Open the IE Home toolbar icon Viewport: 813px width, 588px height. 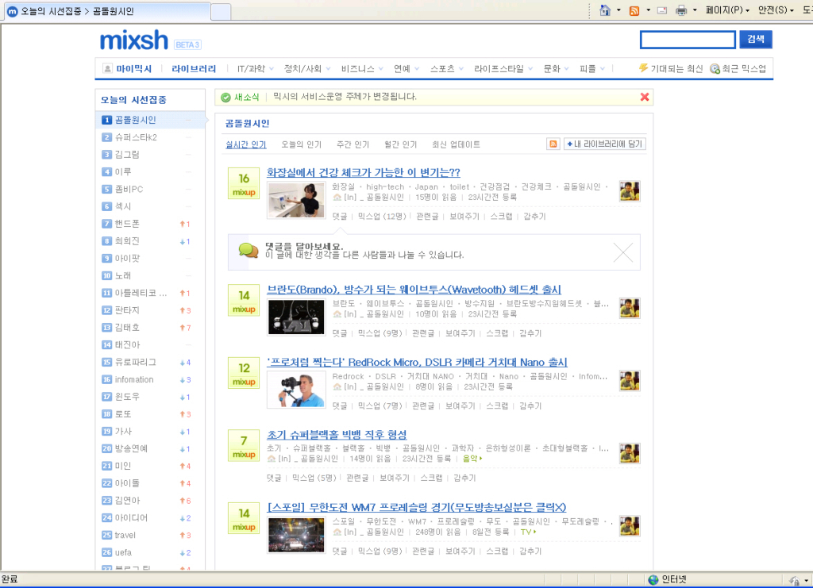[x=604, y=10]
